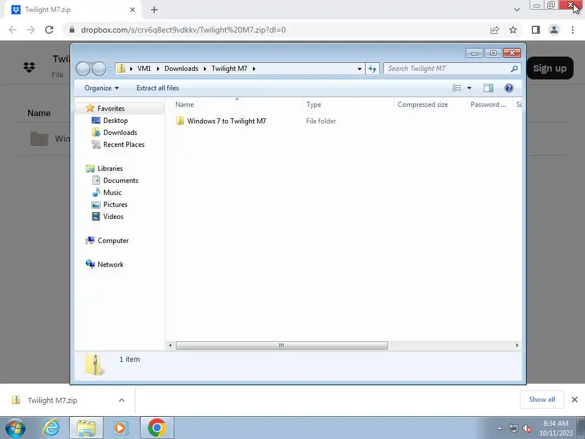Open the Windows Start menu
The height and width of the screenshot is (439, 585).
(x=15, y=428)
